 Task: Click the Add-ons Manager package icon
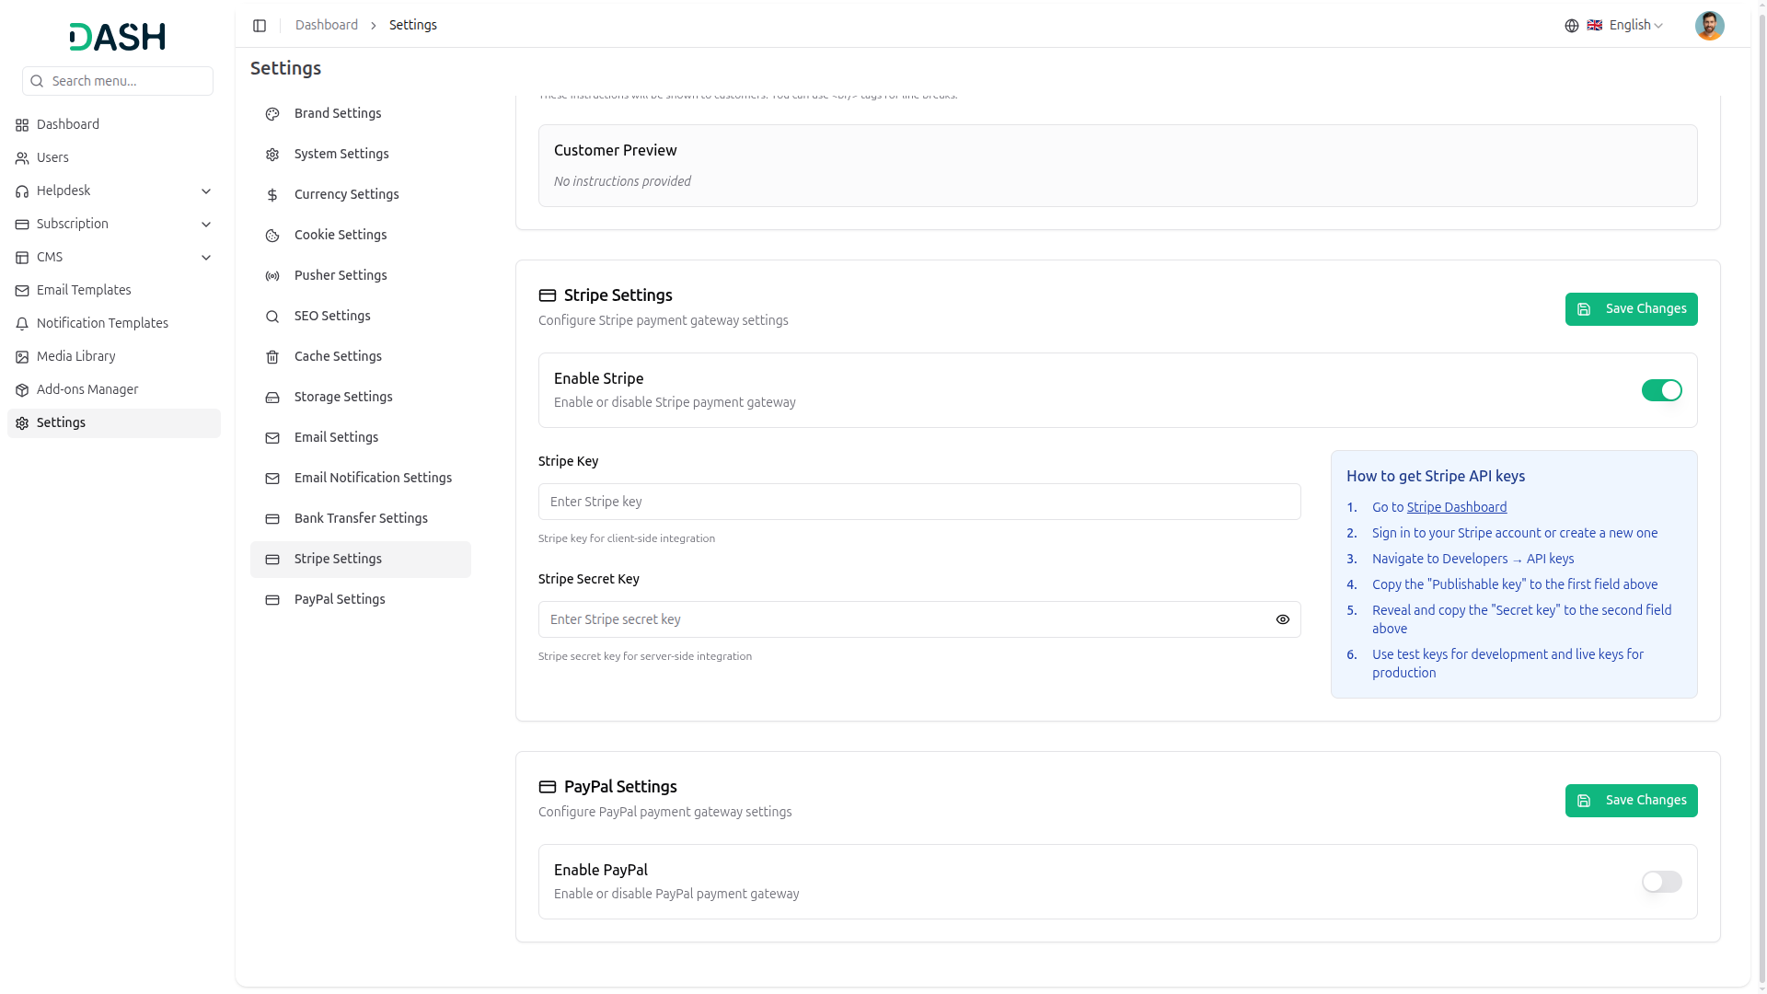(x=22, y=390)
